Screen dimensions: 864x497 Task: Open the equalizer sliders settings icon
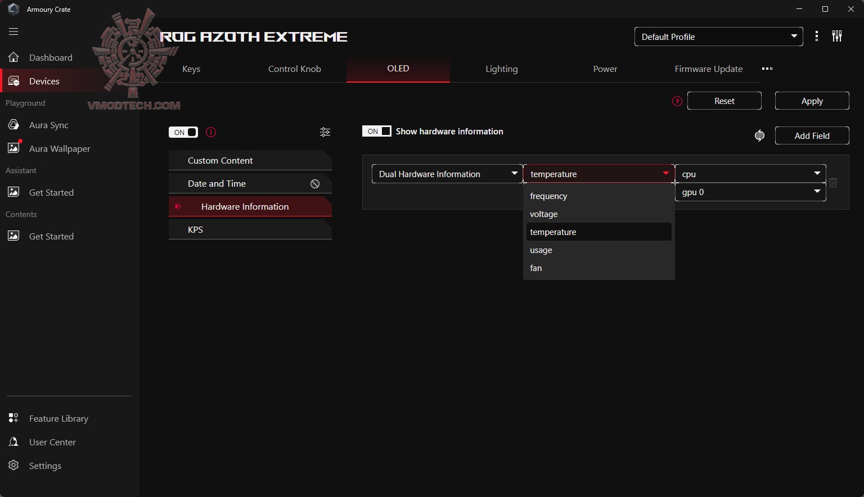[837, 37]
